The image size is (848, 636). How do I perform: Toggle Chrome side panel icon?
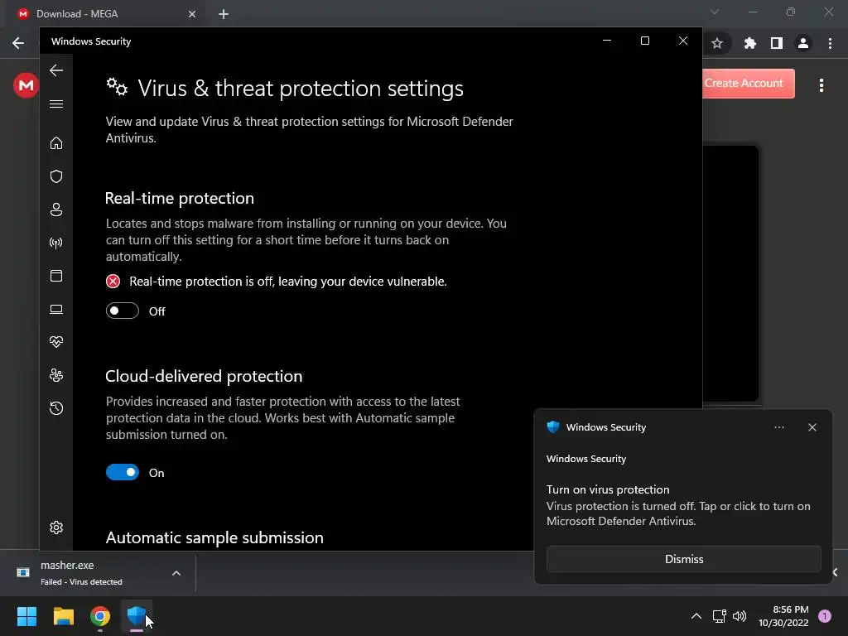(777, 43)
